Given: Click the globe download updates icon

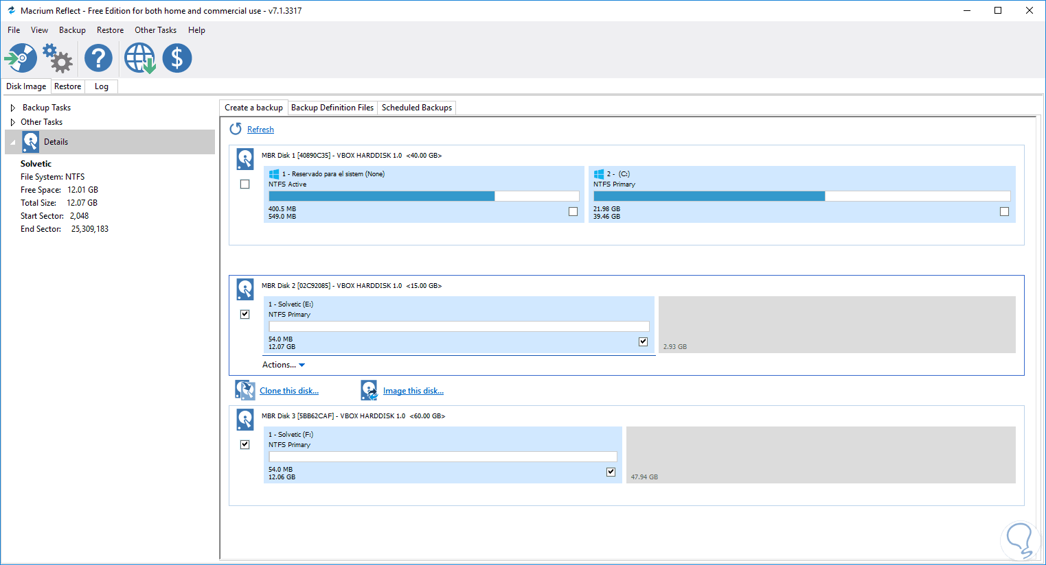Looking at the screenshot, I should (x=139, y=58).
